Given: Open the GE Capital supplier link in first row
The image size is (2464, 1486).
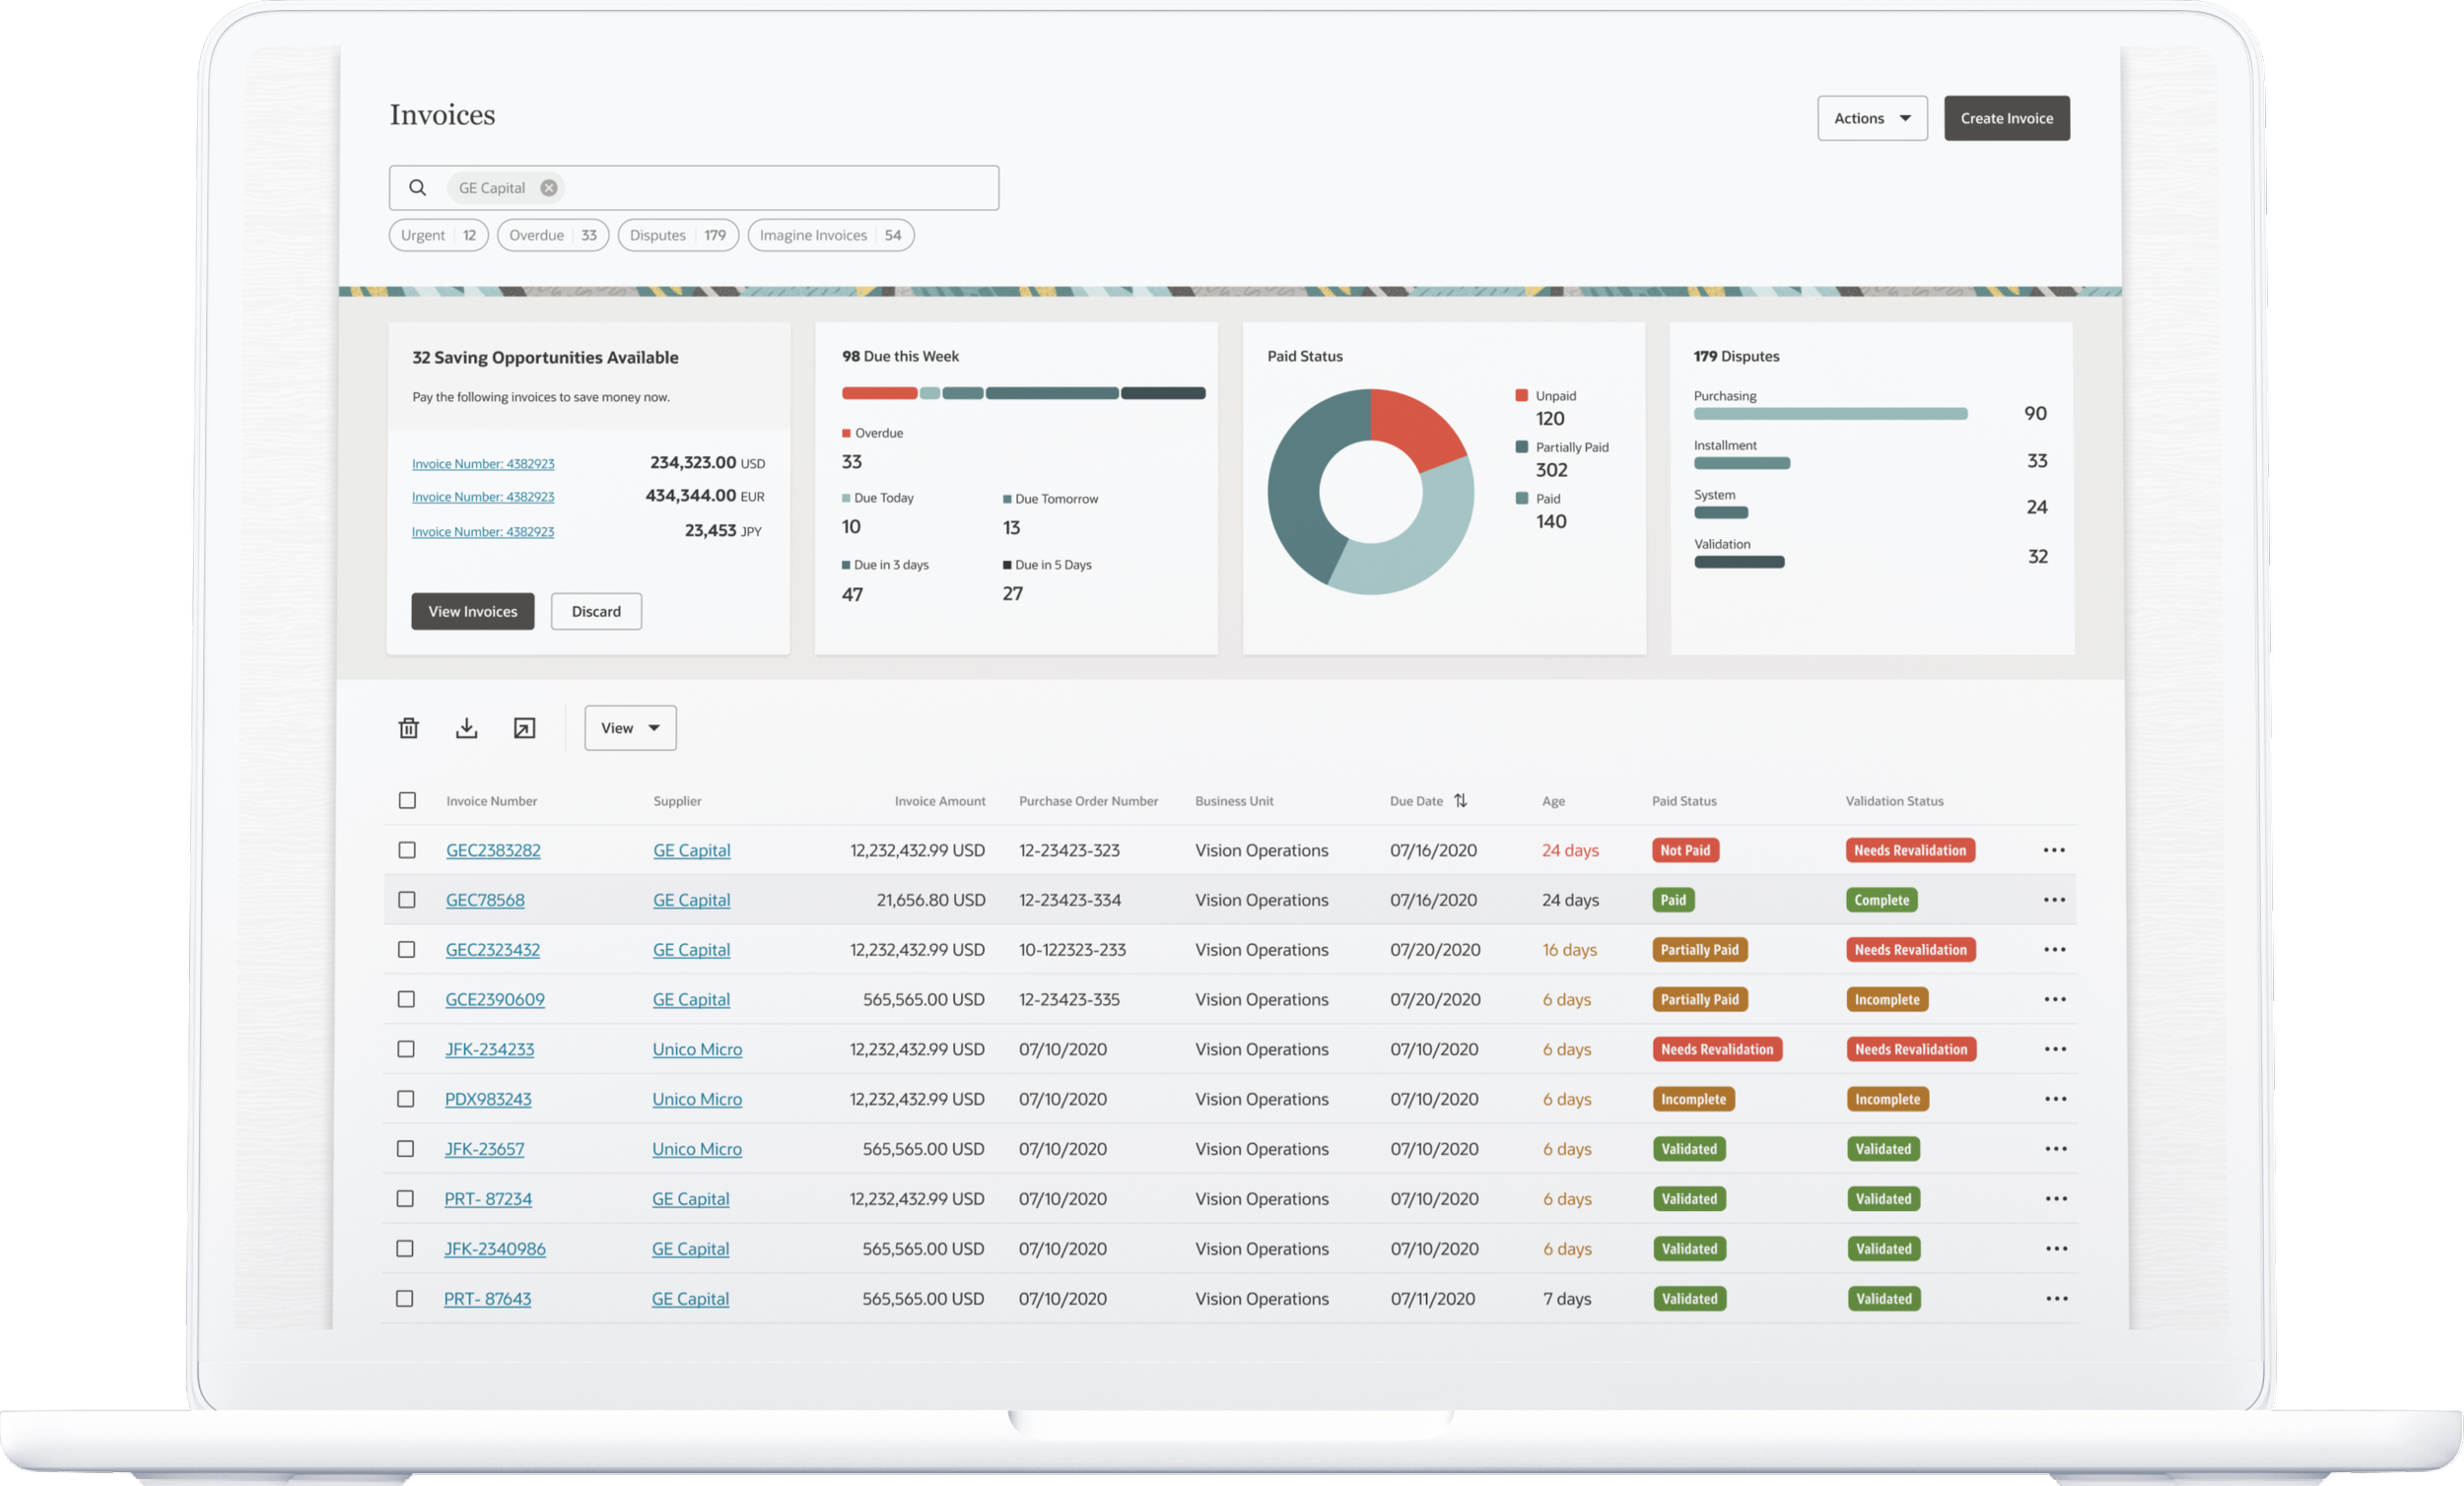Looking at the screenshot, I should click(691, 850).
